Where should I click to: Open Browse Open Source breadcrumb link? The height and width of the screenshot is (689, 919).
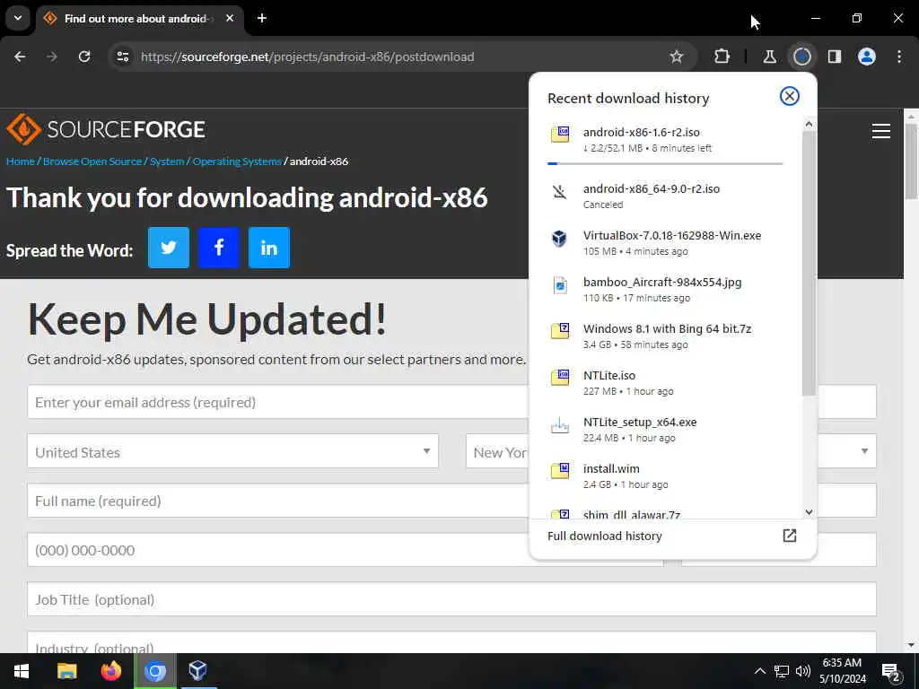92,161
